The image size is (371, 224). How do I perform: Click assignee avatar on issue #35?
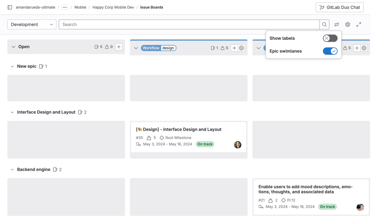pyautogui.click(x=238, y=145)
